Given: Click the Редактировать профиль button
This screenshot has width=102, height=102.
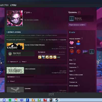Looking at the screenshot, I should (77, 25).
